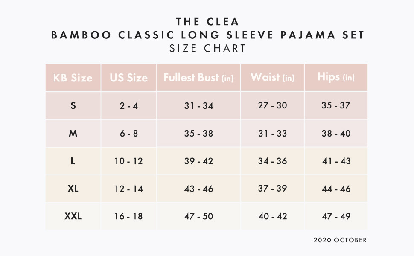Select the hips 44 - 46 cell

pyautogui.click(x=336, y=189)
